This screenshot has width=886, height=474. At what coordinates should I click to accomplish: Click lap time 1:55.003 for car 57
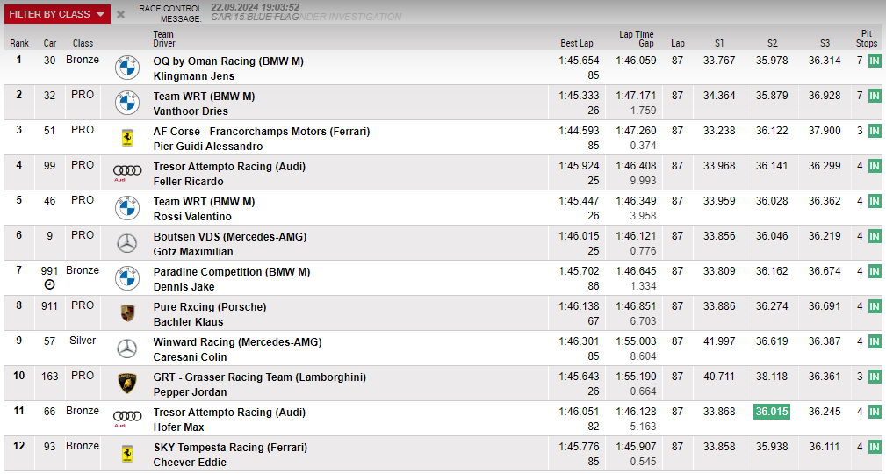637,341
